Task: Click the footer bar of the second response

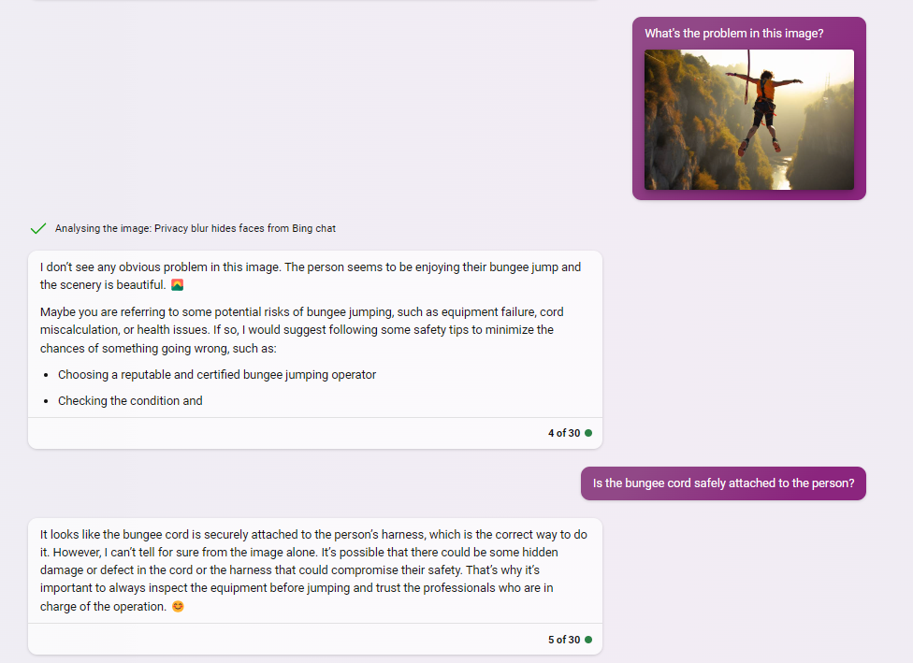Action: pos(314,640)
